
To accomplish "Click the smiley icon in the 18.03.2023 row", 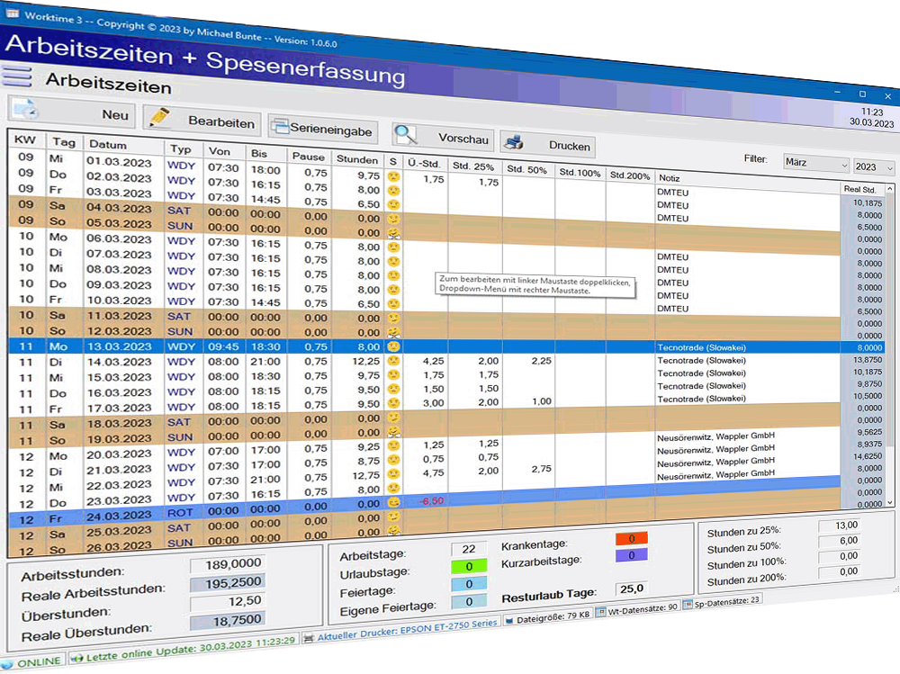I will pos(393,418).
